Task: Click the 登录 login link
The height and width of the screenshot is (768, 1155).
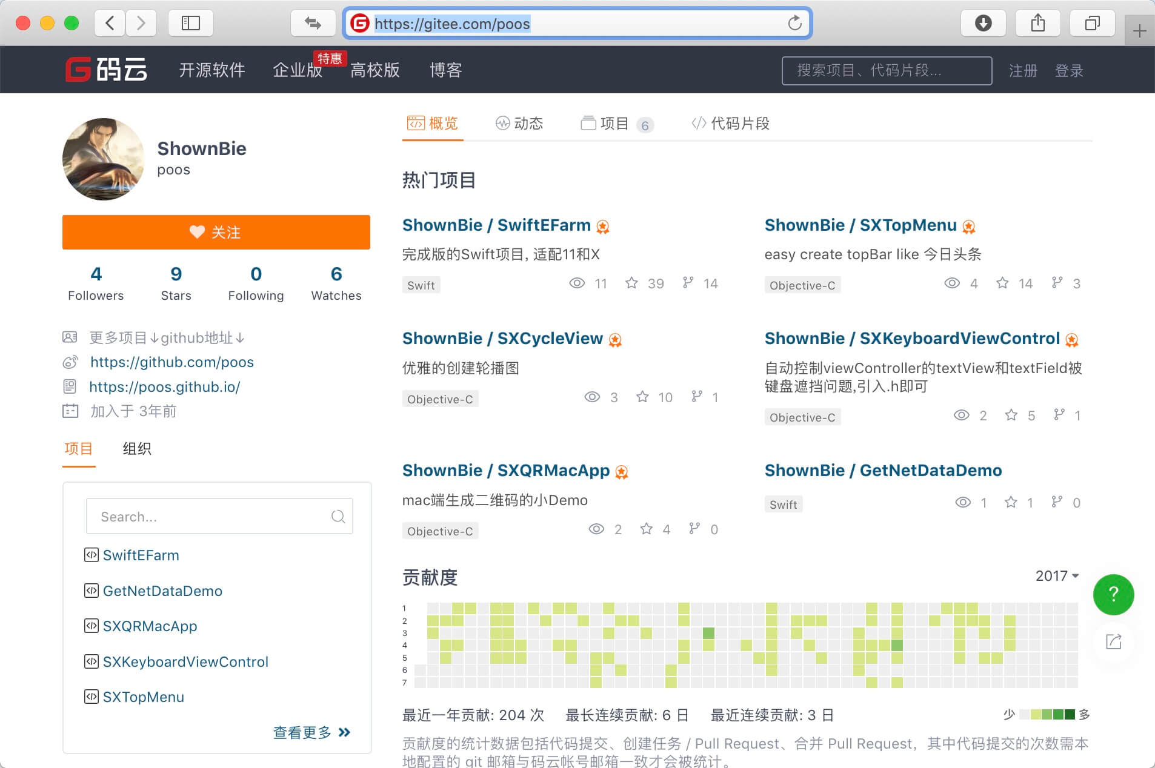Action: click(1069, 71)
